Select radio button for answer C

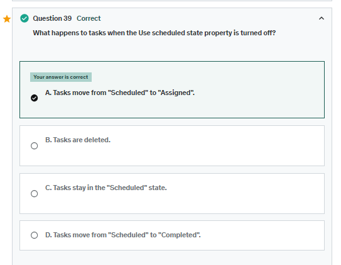[34, 193]
